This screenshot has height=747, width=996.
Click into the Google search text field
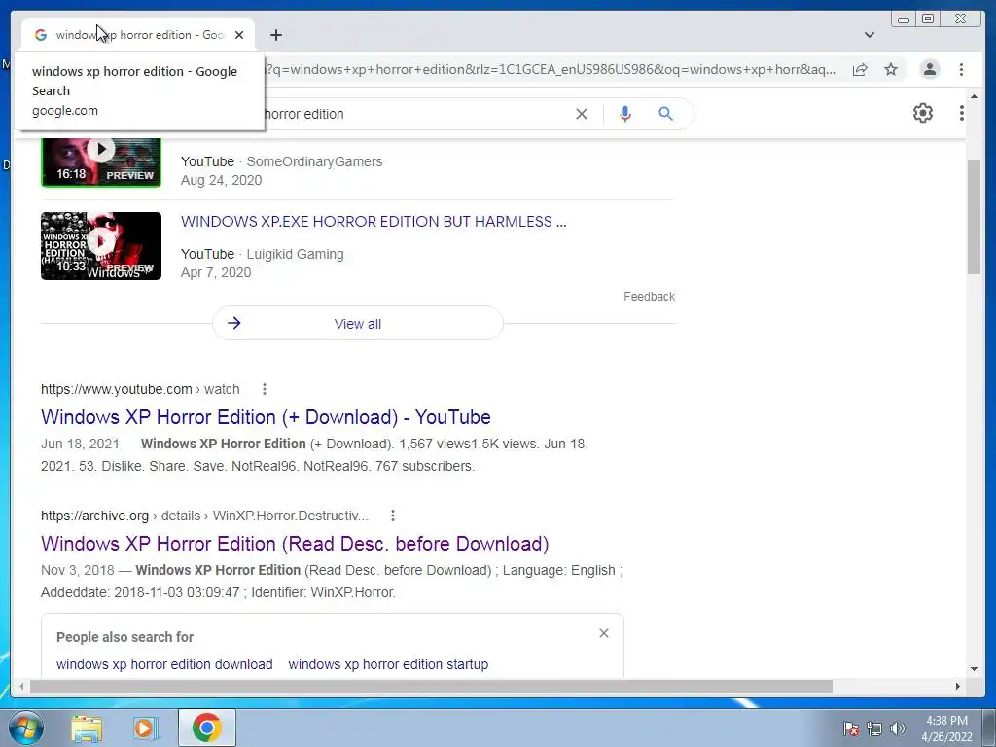[412, 114]
